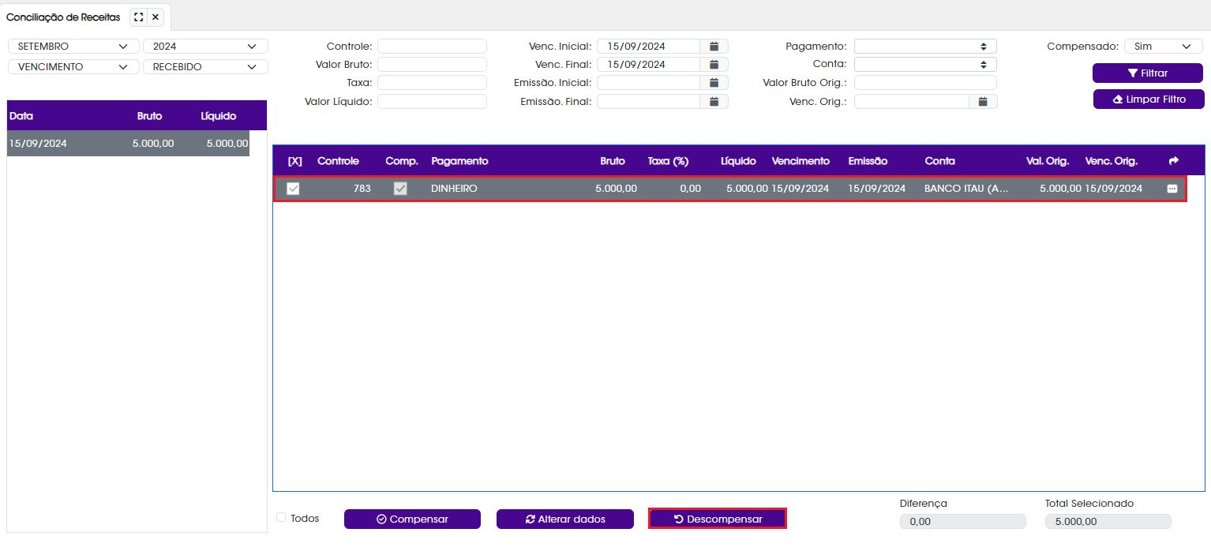The height and width of the screenshot is (555, 1211).
Task: Open calendar for Venc. Orig. field
Action: coord(983,101)
